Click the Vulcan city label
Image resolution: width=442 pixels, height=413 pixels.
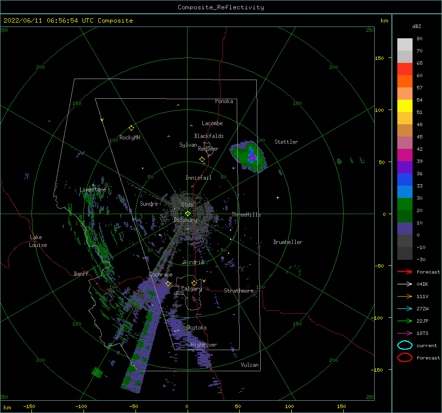[249, 365]
